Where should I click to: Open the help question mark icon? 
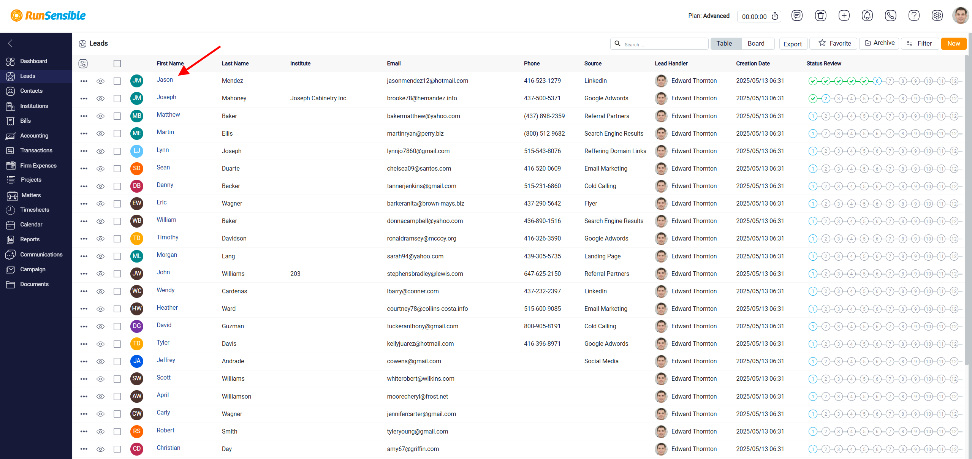coord(914,16)
